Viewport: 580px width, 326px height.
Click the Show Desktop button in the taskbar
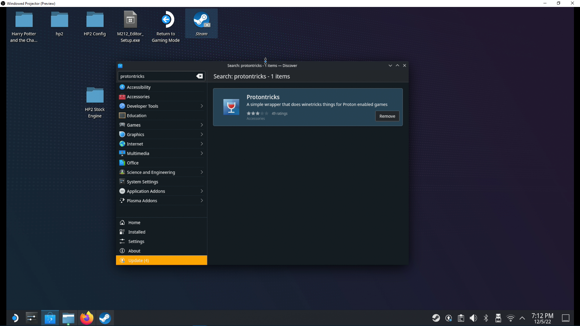tap(566, 318)
